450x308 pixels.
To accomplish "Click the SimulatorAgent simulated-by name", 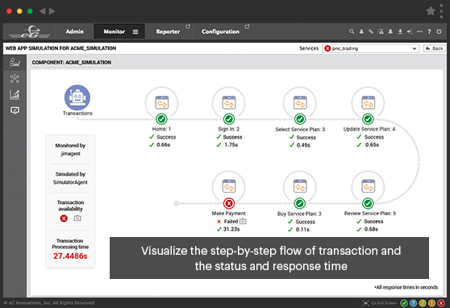I will (x=70, y=182).
